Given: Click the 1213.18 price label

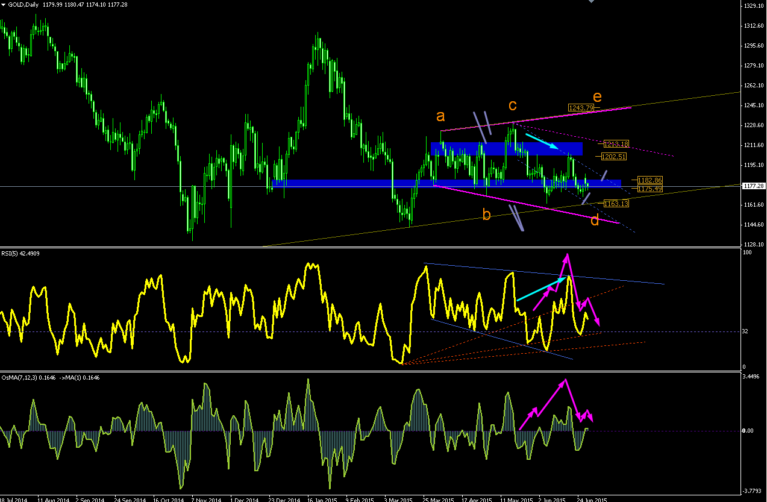Looking at the screenshot, I should [x=616, y=143].
